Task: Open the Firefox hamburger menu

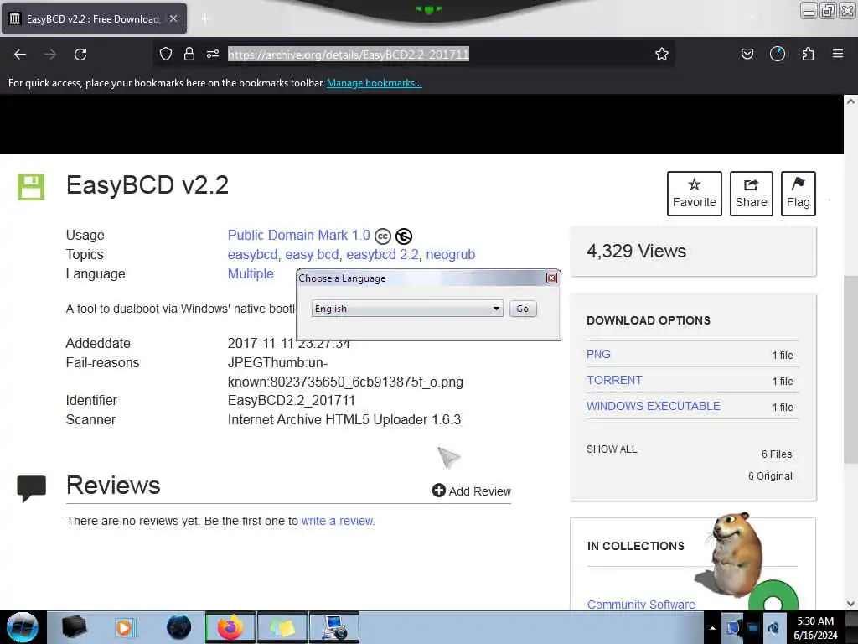Action: (x=838, y=54)
